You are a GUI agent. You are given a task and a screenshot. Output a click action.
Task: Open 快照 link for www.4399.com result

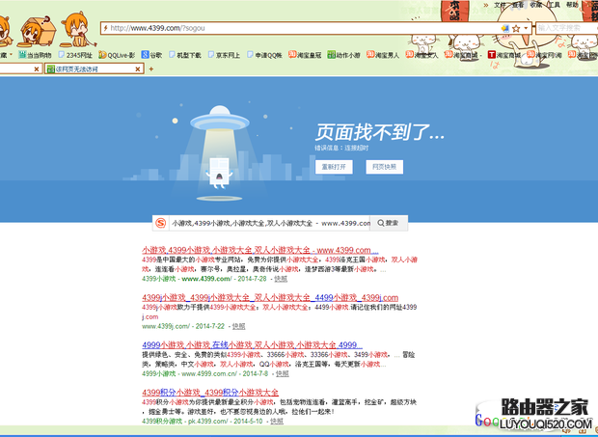point(281,279)
